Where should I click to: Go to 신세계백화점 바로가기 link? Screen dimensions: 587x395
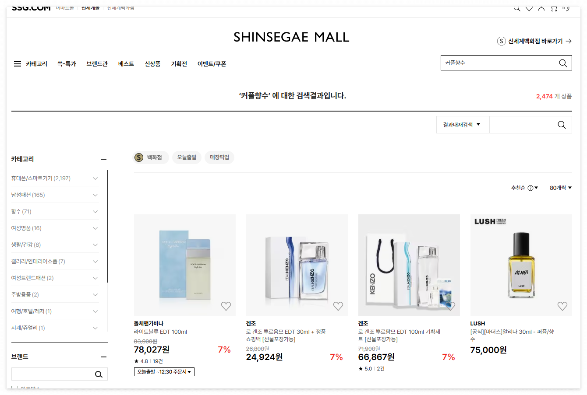pyautogui.click(x=534, y=41)
